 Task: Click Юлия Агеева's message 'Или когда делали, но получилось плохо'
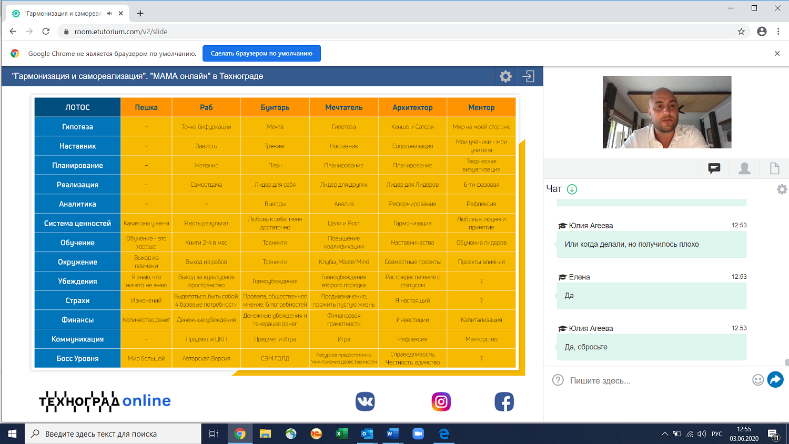pos(652,244)
